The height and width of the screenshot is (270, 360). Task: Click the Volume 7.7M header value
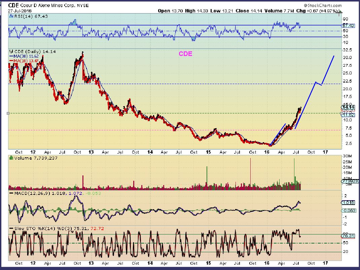(x=279, y=11)
